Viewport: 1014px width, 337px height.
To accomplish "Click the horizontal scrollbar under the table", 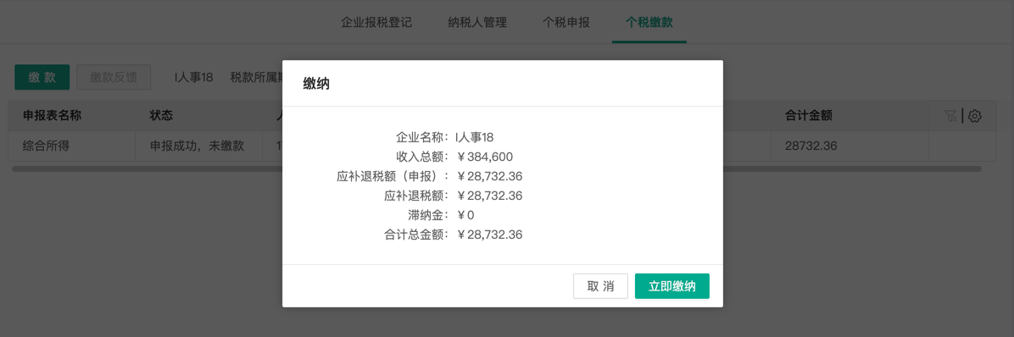I will [x=496, y=169].
